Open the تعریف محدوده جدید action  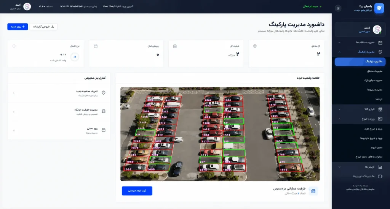[59, 93]
